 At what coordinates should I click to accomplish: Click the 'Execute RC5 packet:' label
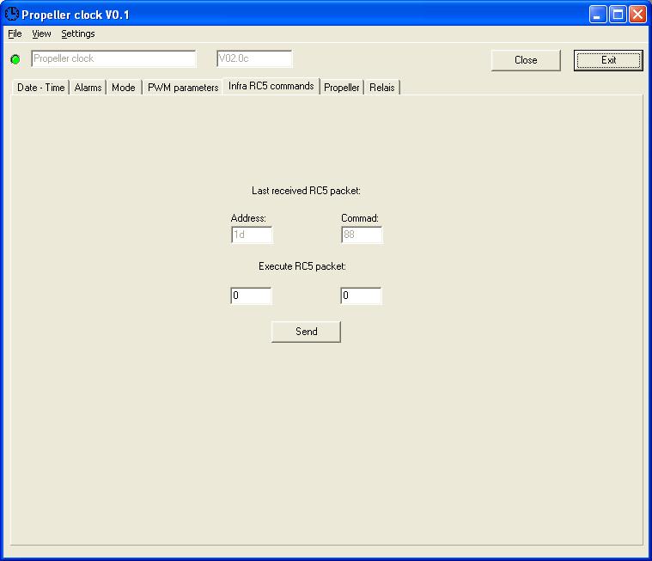coord(302,266)
